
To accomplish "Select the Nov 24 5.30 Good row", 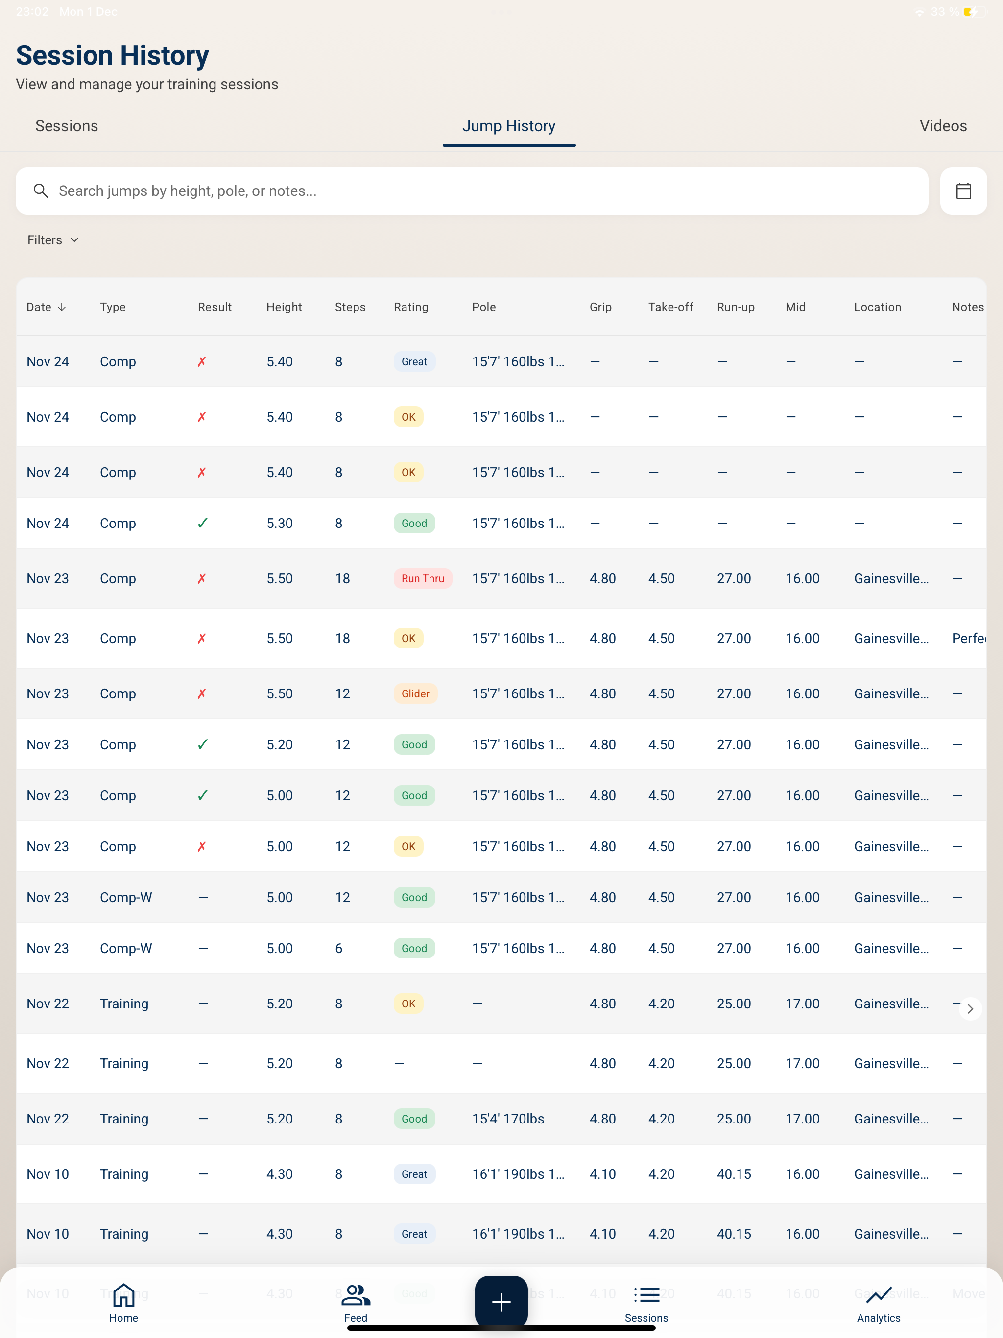I will point(501,523).
